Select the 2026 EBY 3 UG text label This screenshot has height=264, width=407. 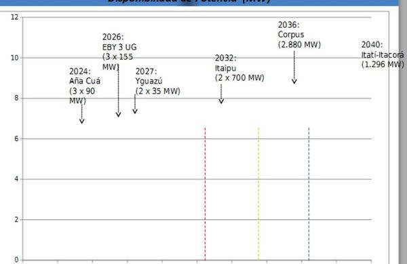pos(119,52)
